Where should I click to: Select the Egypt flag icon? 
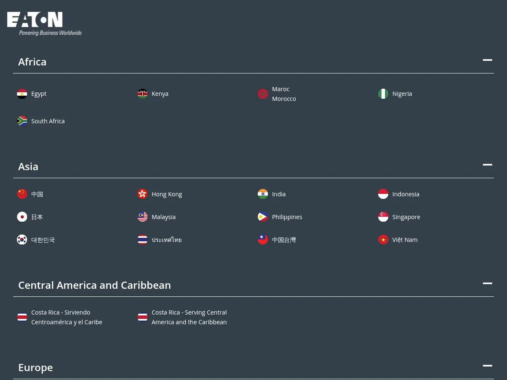[x=22, y=93]
